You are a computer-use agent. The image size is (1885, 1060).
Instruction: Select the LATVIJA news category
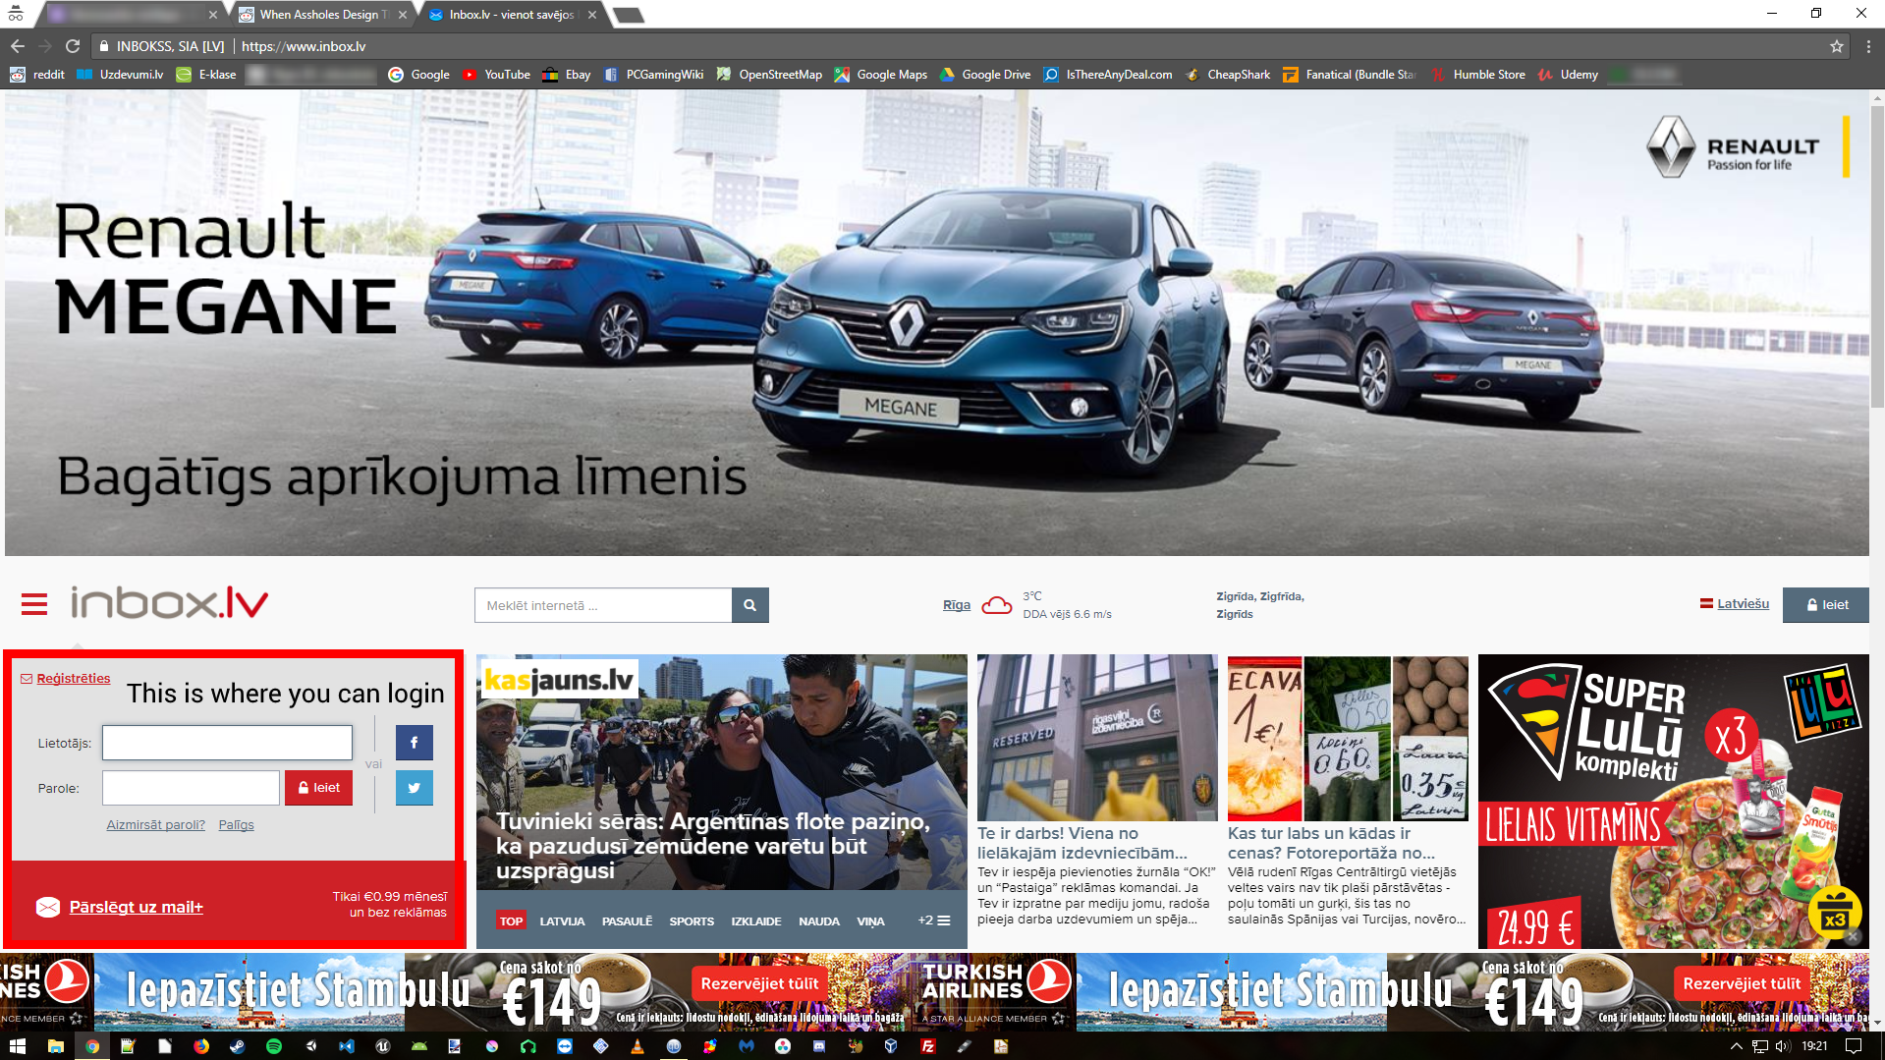point(562,921)
